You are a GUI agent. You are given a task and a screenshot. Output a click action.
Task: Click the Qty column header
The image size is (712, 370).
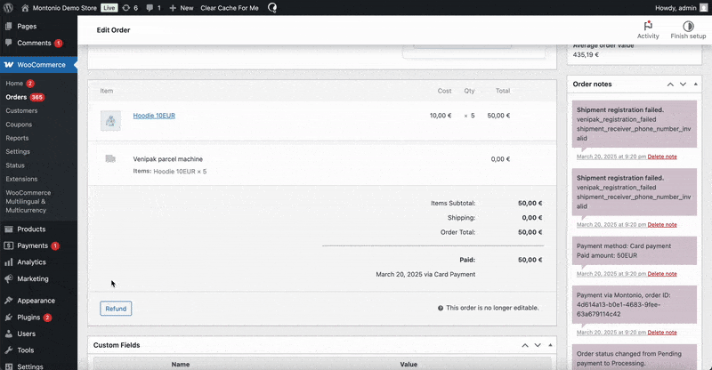[469, 91]
